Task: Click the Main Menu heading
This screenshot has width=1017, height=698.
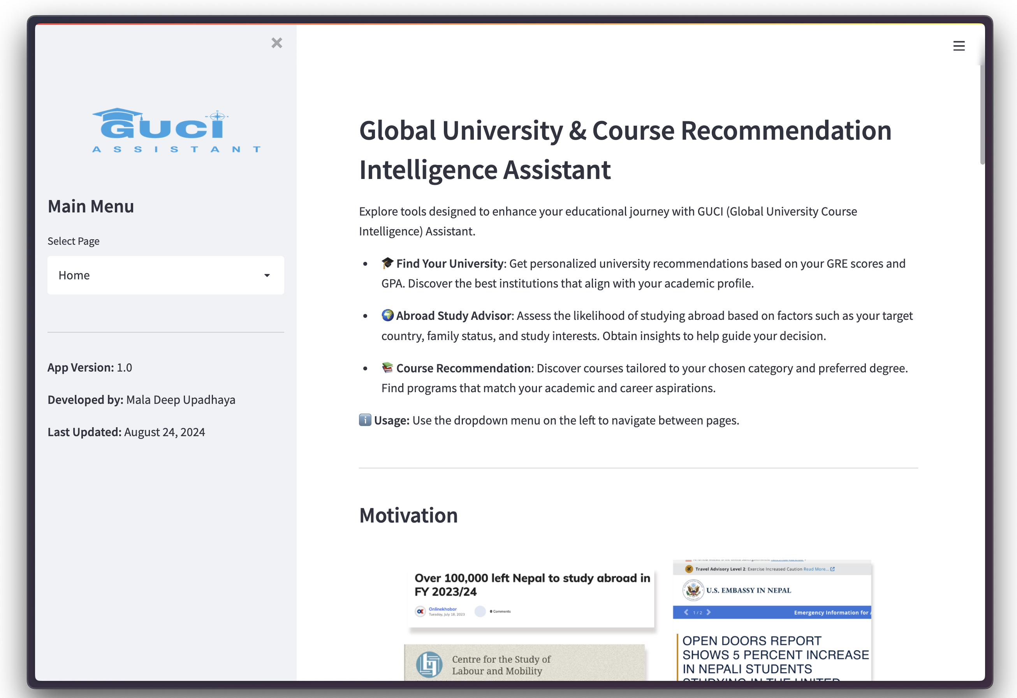Action: (91, 207)
